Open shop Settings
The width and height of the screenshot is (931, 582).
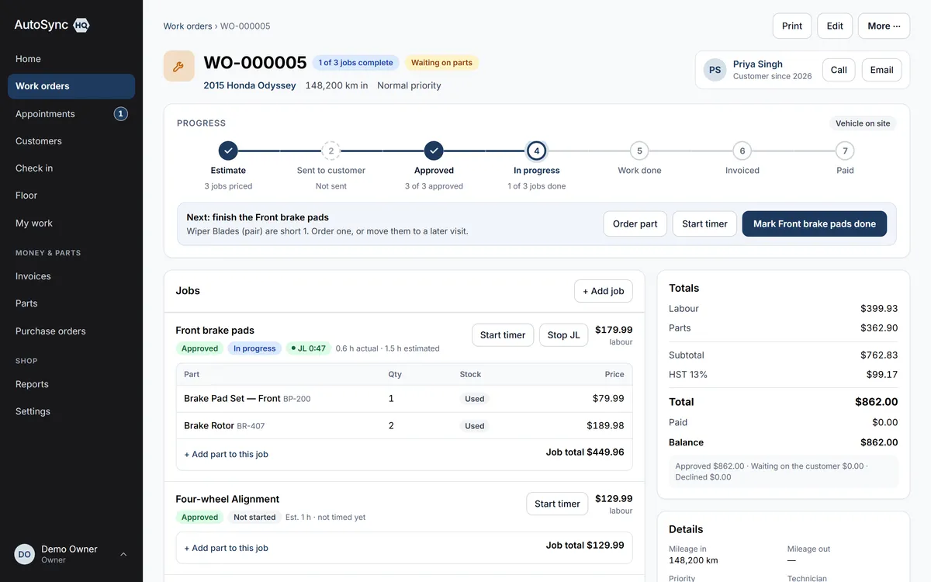pos(71,411)
